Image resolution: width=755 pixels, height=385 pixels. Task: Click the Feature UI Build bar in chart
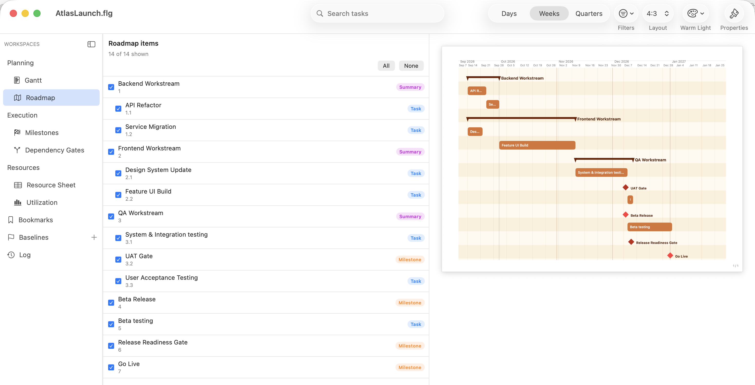(537, 145)
